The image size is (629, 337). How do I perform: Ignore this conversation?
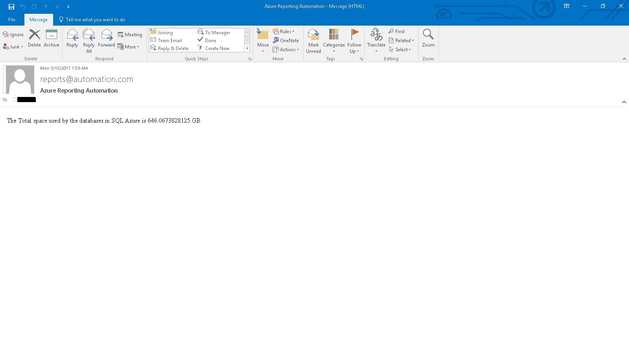click(x=13, y=35)
